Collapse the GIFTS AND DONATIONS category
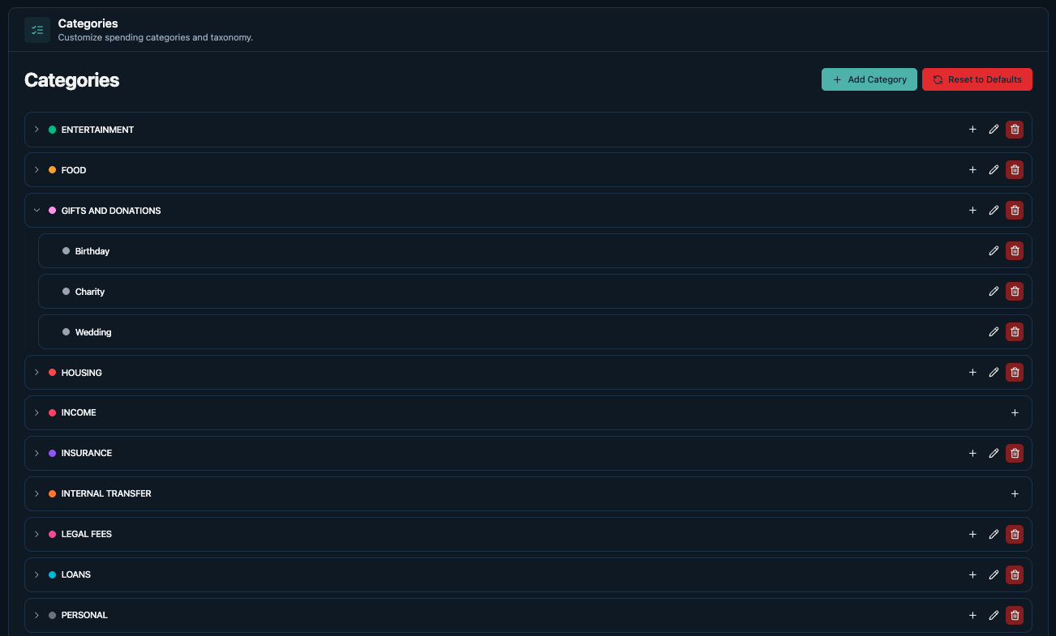The image size is (1056, 636). (36, 210)
